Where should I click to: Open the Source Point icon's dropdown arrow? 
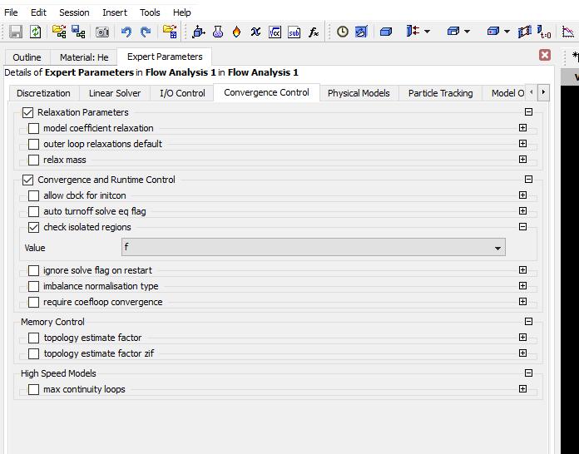pos(507,32)
